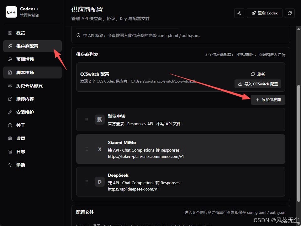Click 官方登录 · Responses API description text
The width and height of the screenshot is (301, 226).
[144, 124]
